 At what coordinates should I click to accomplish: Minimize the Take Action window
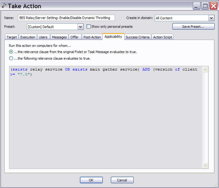click(x=197, y=6)
